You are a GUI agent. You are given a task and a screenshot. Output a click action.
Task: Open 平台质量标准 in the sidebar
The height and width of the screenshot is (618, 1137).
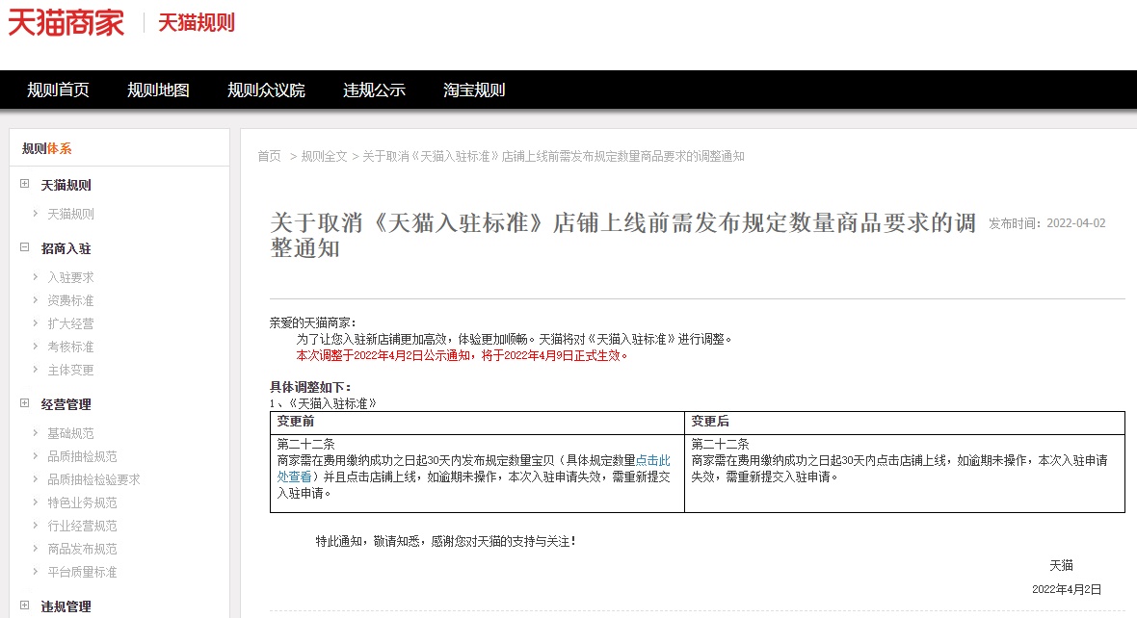tap(82, 573)
